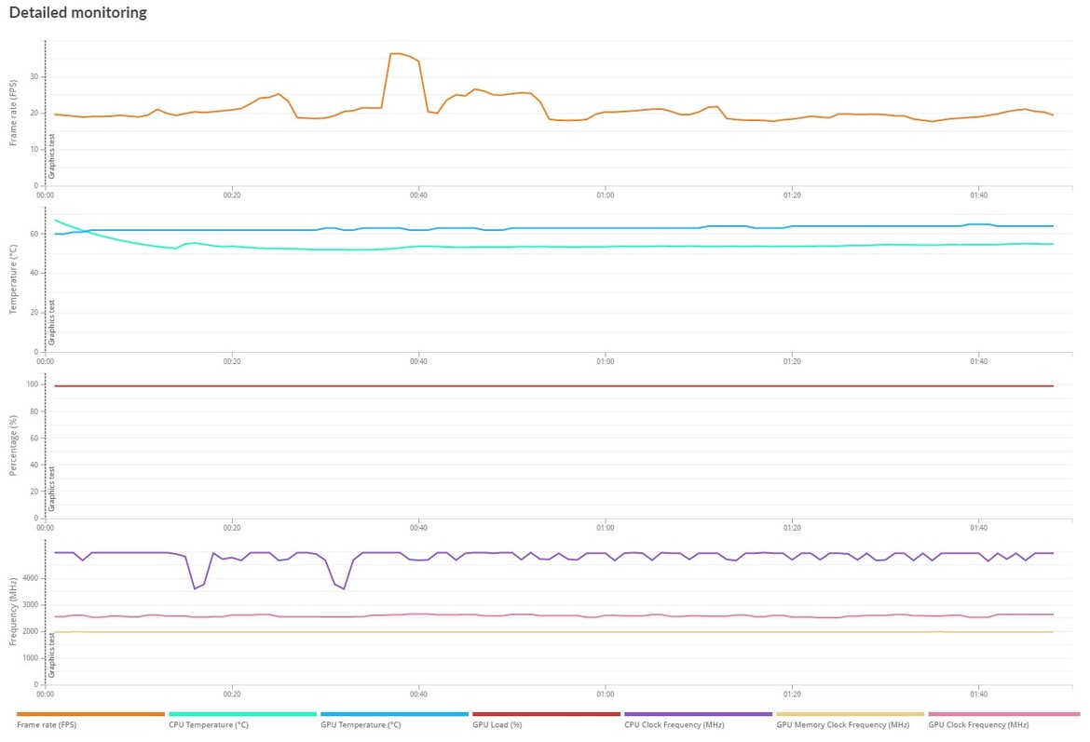Click the Frame rate (FPS) vertical axis title

point(13,113)
